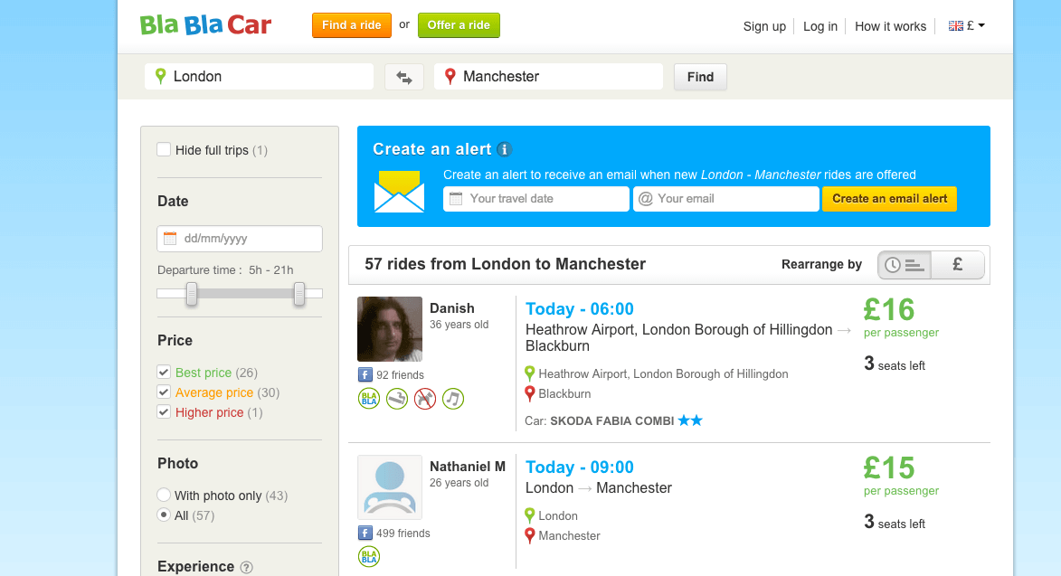Click the left departure time slider handle
This screenshot has height=576, width=1061.
pyautogui.click(x=192, y=293)
